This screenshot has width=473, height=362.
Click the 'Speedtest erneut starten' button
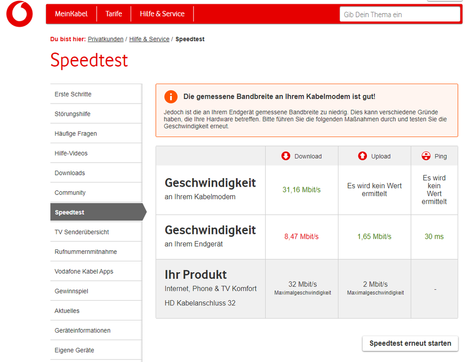click(410, 343)
